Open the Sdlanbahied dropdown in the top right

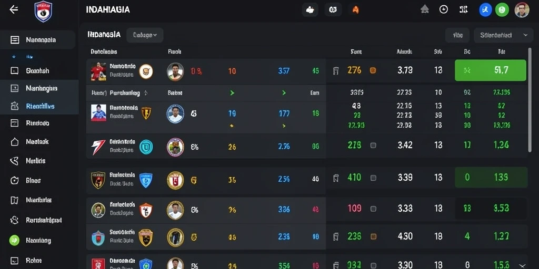tap(503, 35)
